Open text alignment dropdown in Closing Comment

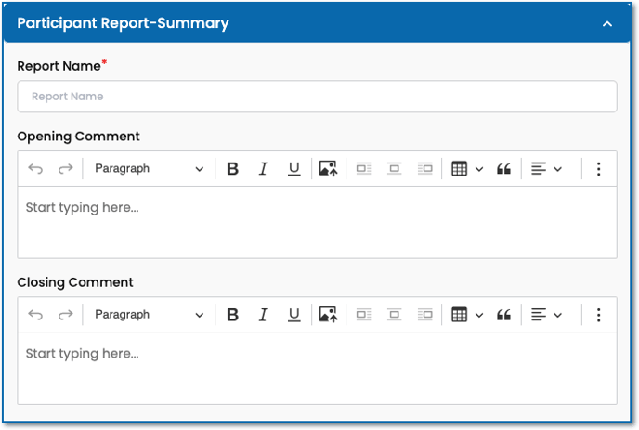coord(546,315)
